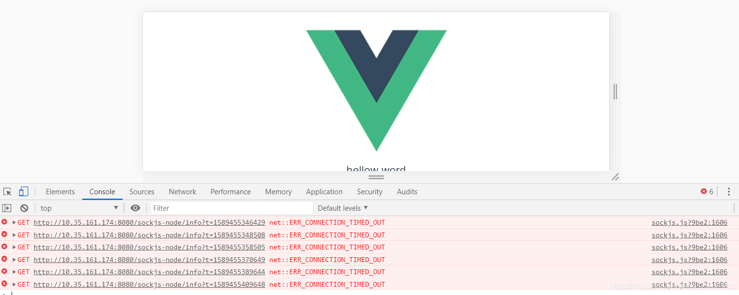The height and width of the screenshot is (295, 739).
Task: Open the Default levels dropdown
Action: 343,208
